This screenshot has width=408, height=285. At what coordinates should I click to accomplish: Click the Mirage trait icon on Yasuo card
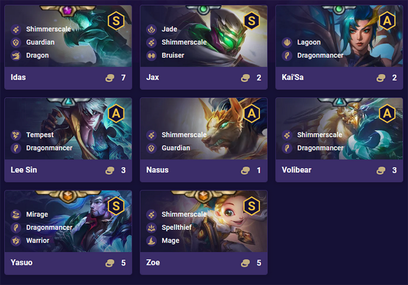point(16,214)
